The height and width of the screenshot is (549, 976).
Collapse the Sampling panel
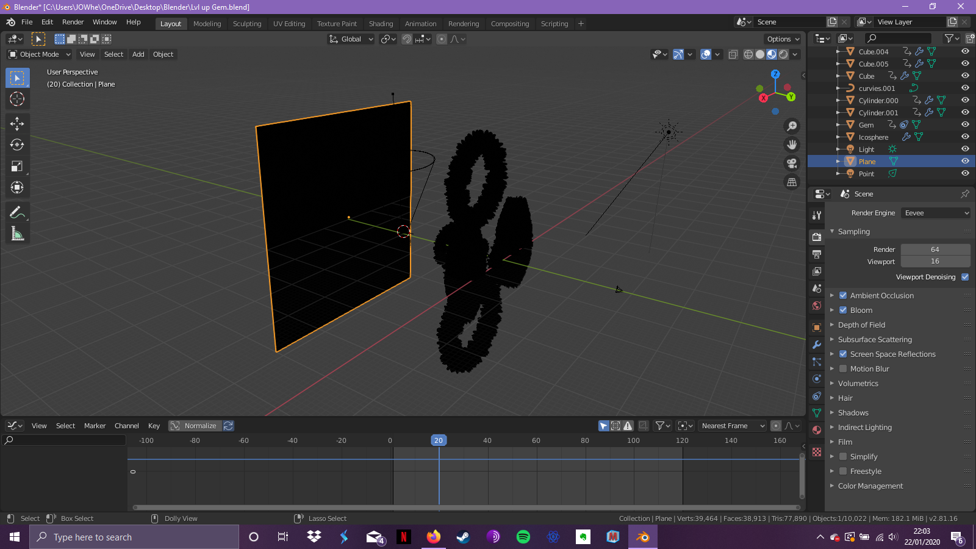click(x=853, y=231)
